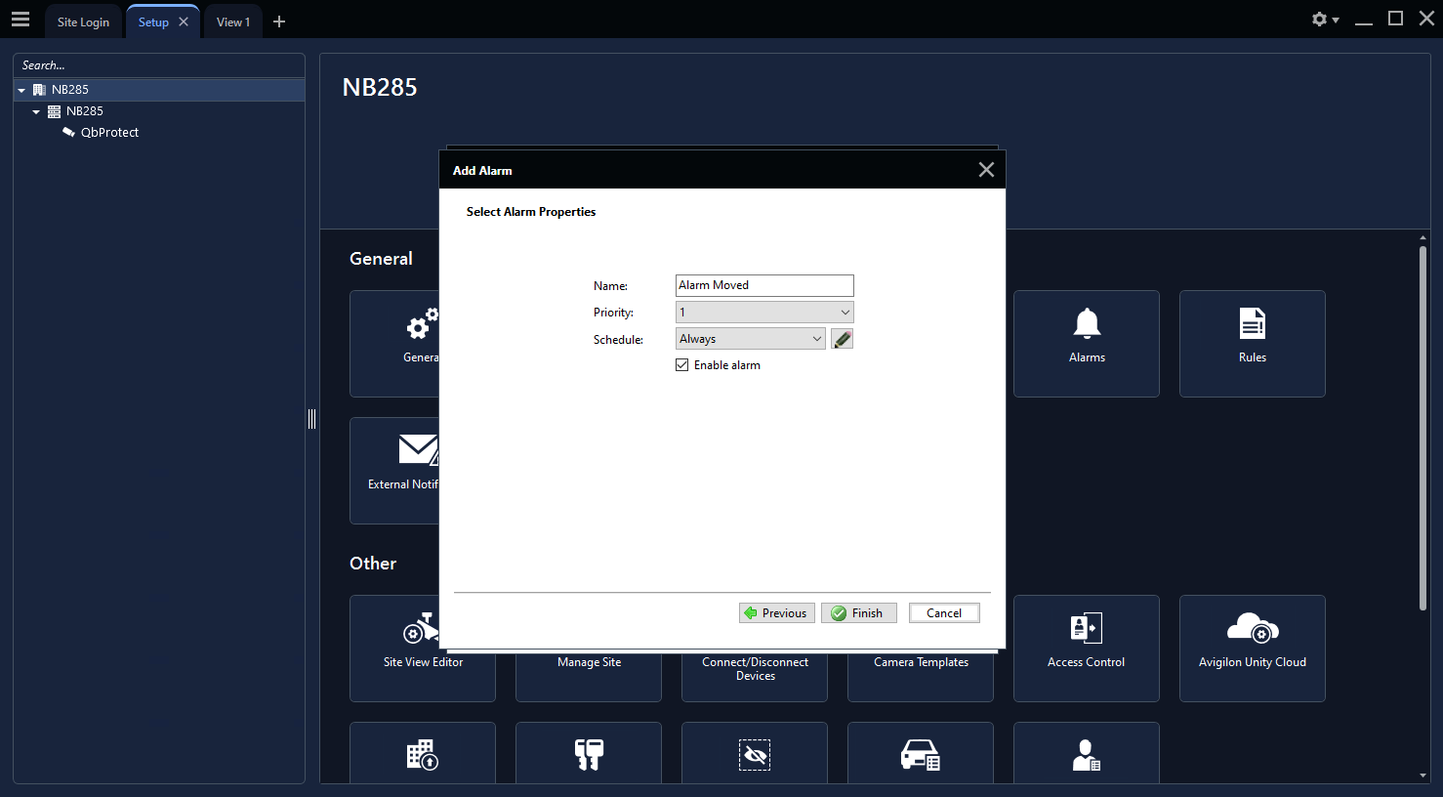Cancel the Add Alarm dialog
The image size is (1443, 797).
click(x=943, y=613)
